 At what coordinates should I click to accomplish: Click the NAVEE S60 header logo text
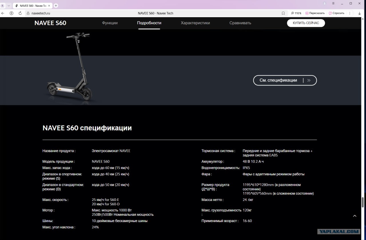click(x=50, y=23)
